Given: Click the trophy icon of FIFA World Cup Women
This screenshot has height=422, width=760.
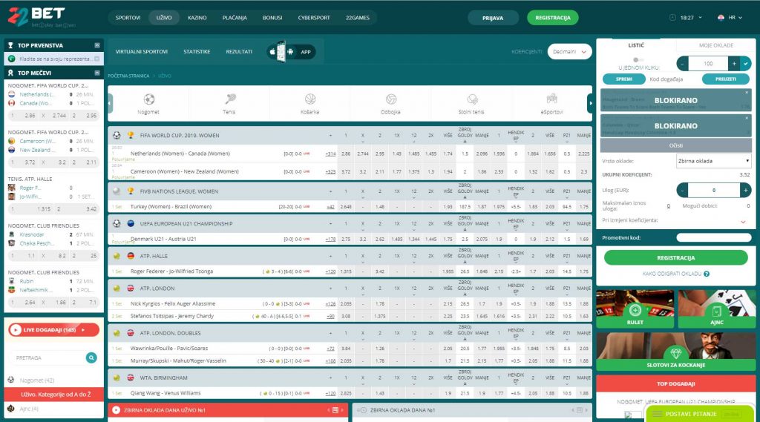Looking at the screenshot, I should (131, 136).
